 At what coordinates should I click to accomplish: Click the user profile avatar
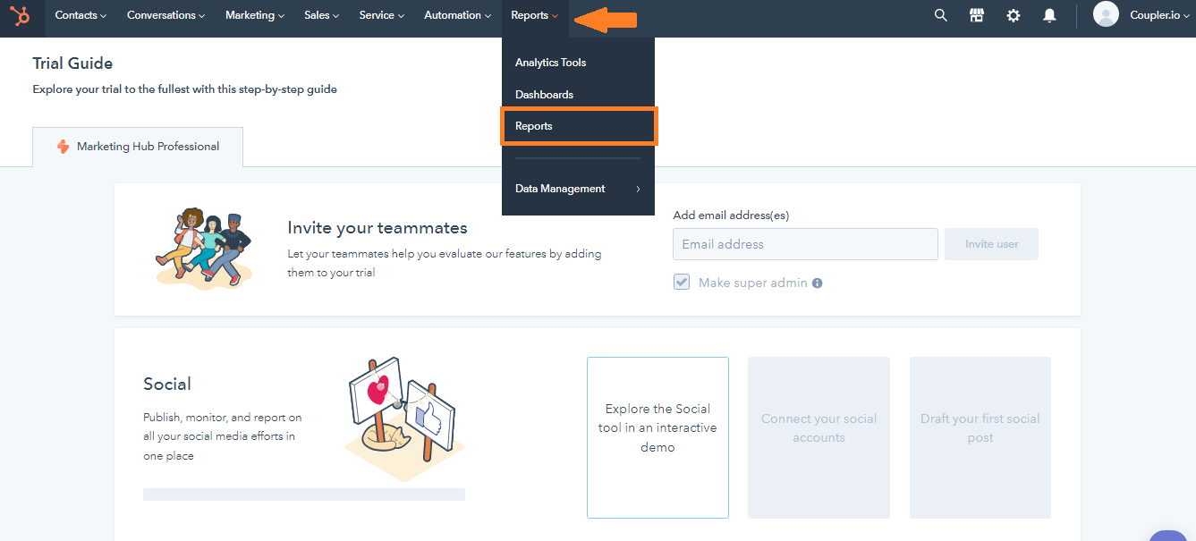coord(1105,14)
